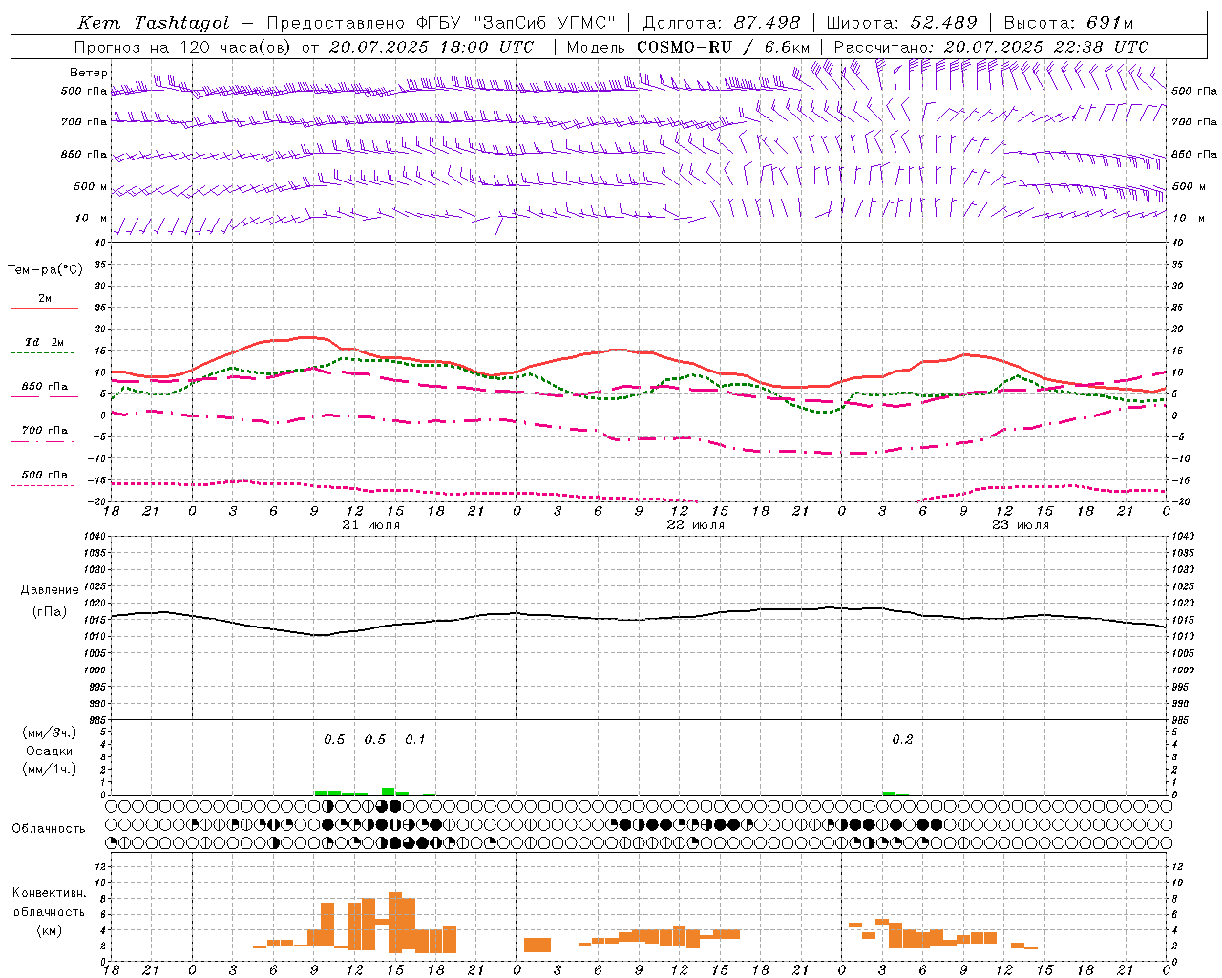Click the '2м' temperature legend entry
Image resolution: width=1222 pixels, height=978 pixels.
[45, 299]
